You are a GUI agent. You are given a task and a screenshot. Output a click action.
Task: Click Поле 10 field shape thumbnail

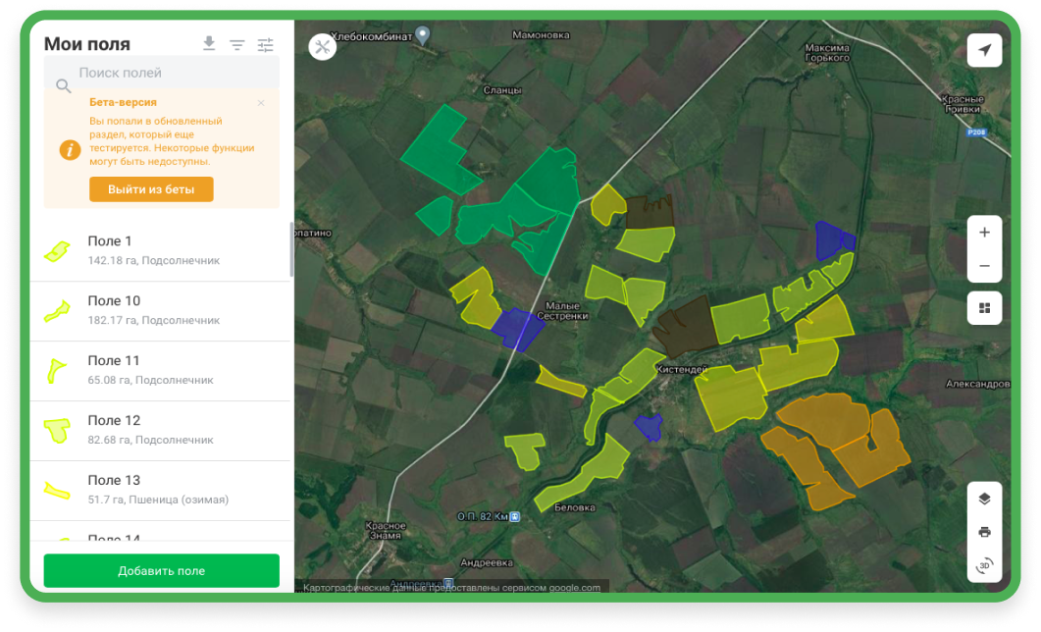coord(57,311)
